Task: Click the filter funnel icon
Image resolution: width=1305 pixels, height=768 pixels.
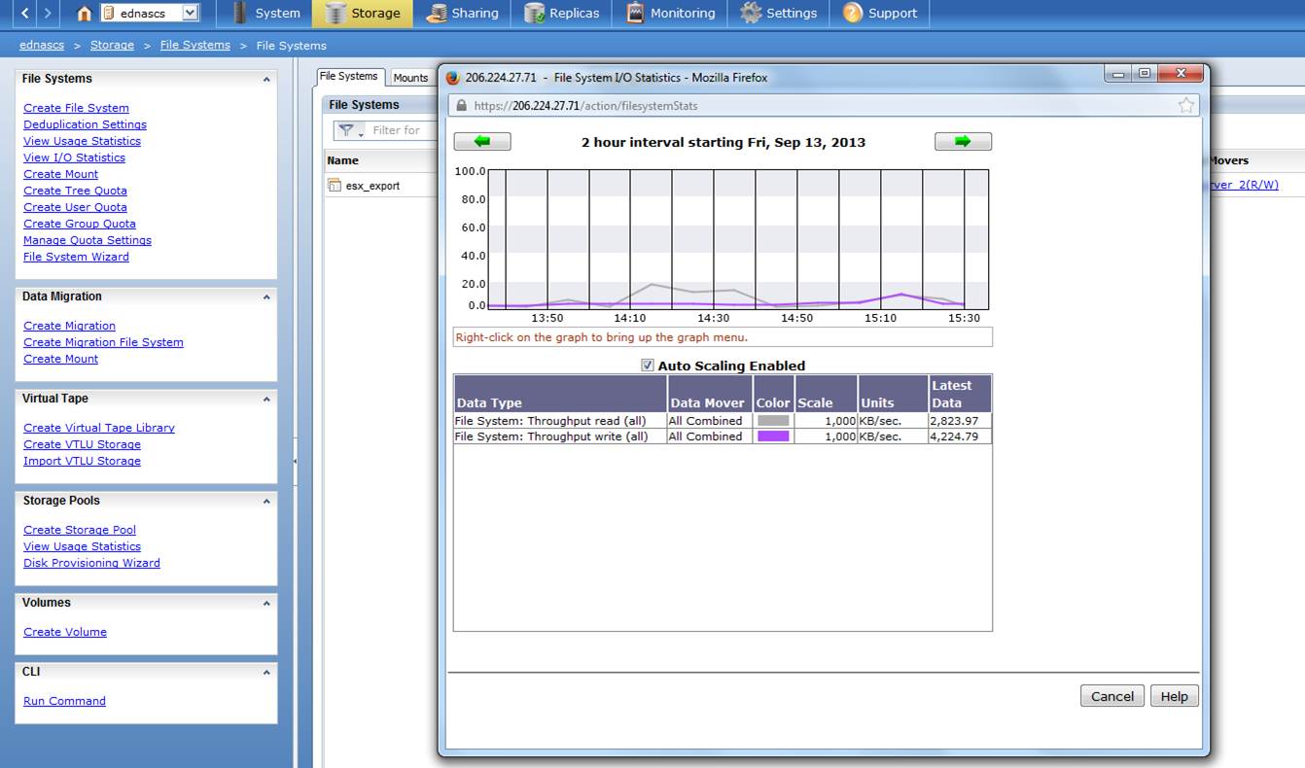Action: pyautogui.click(x=346, y=130)
